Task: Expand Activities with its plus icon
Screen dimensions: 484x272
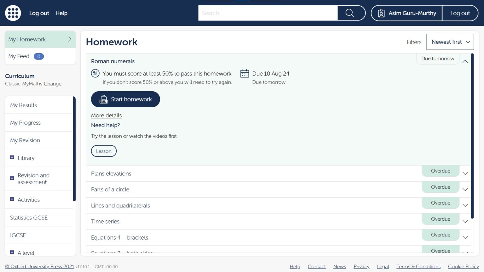Action: tap(12, 199)
